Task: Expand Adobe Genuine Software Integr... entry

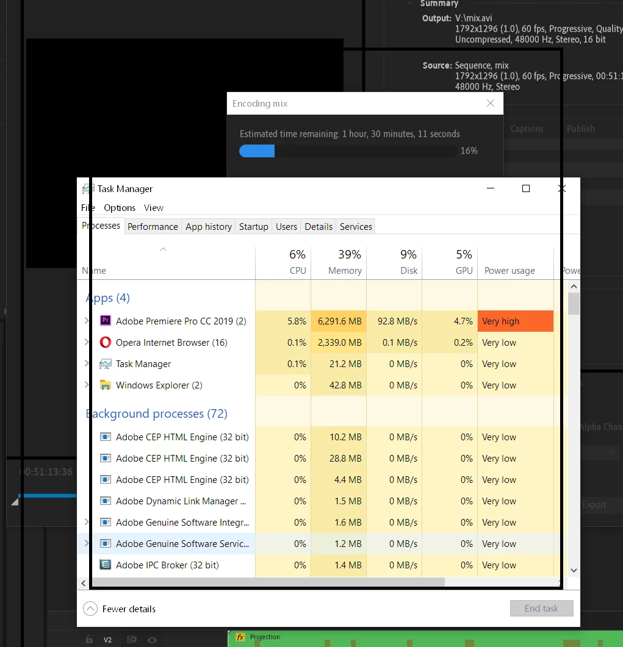Action: click(86, 522)
